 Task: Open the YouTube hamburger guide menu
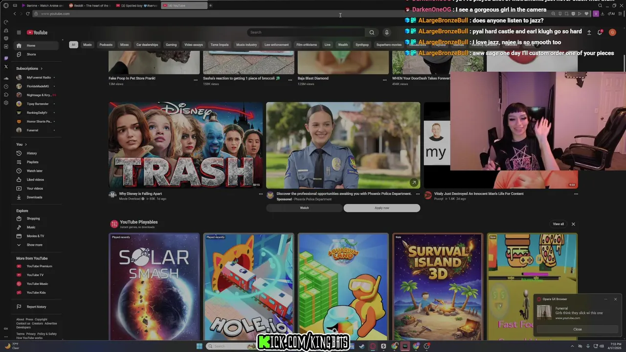coord(19,33)
